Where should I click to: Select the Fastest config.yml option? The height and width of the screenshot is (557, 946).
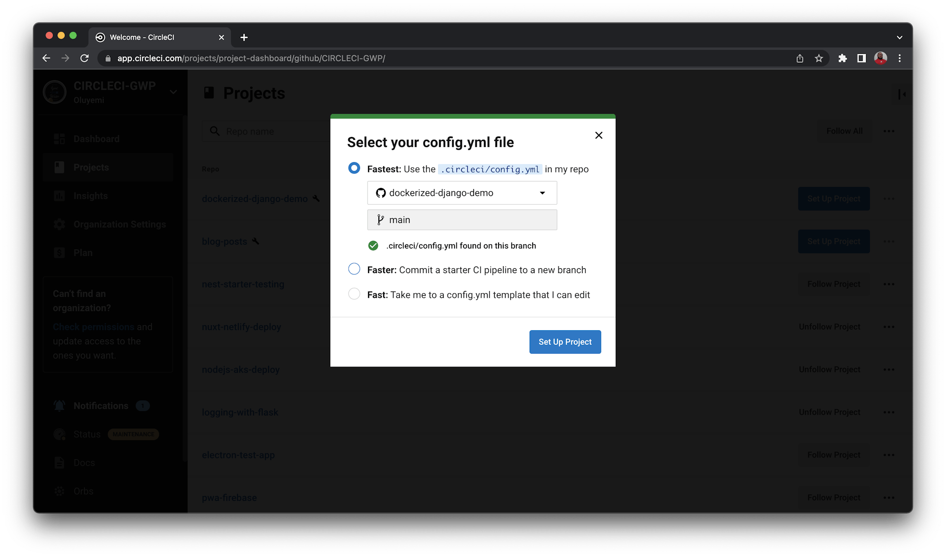[354, 168]
